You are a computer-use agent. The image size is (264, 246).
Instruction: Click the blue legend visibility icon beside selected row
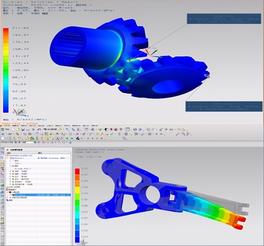(x=13, y=195)
